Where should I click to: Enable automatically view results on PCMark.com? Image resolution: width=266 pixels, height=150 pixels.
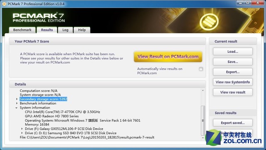click(201, 69)
